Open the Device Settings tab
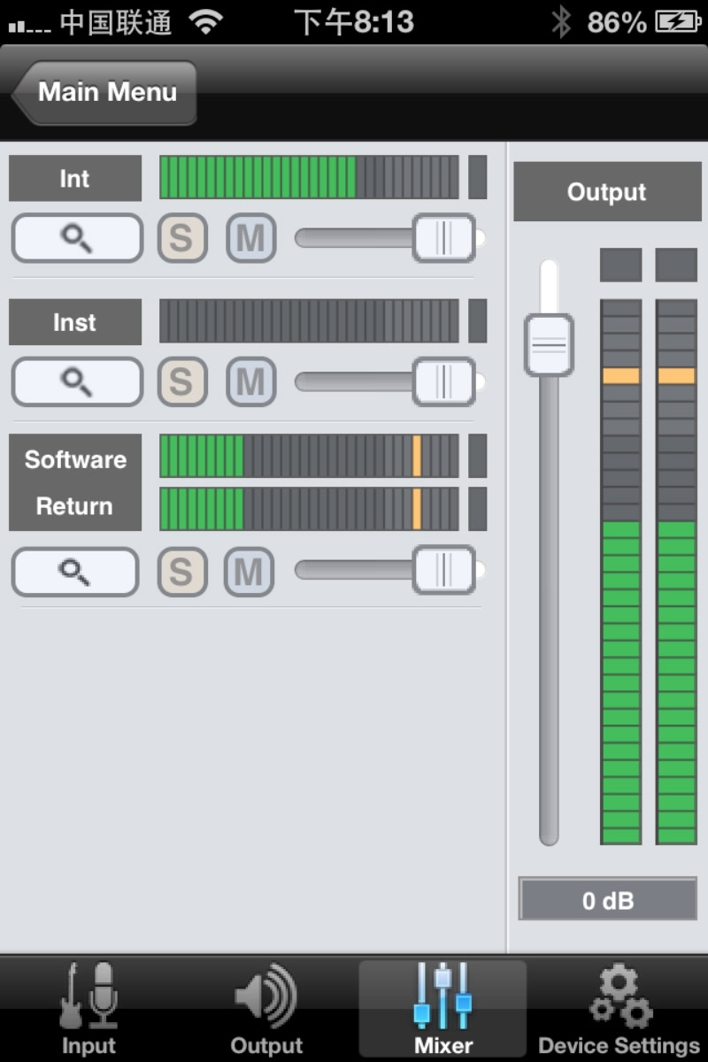 click(x=619, y=1009)
